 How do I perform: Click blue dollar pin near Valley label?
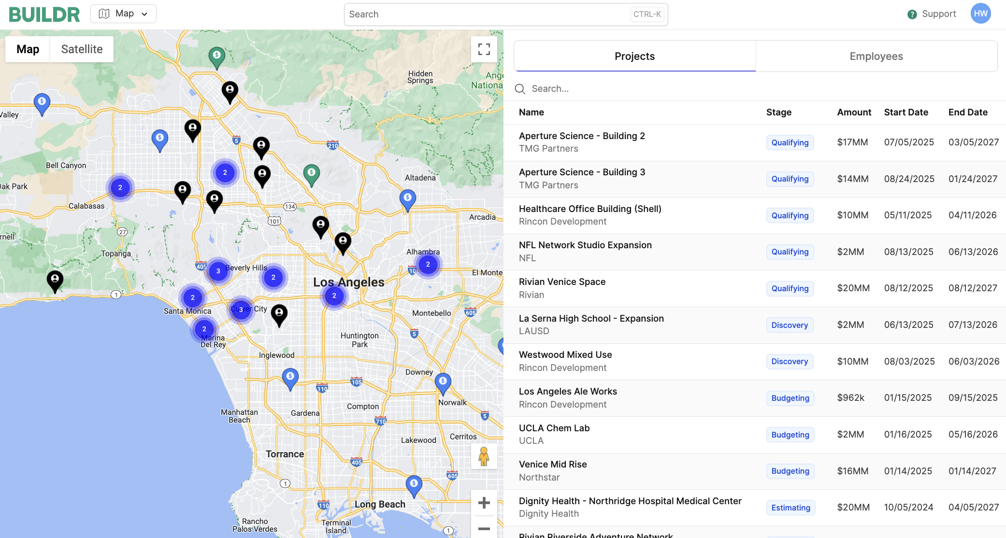coord(42,104)
